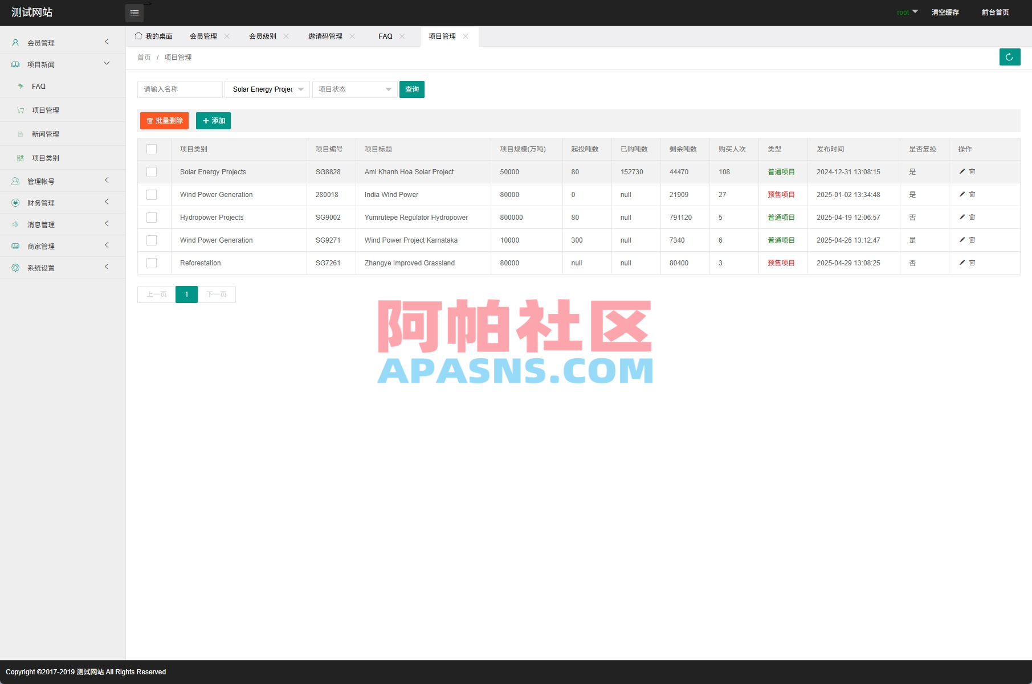Check the checkbox for Reforestation row
The width and height of the screenshot is (1032, 684).
(x=152, y=263)
